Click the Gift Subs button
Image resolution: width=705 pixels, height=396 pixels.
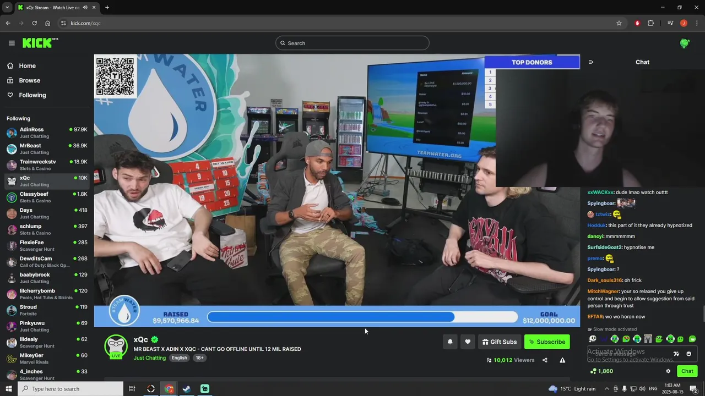[x=500, y=342]
